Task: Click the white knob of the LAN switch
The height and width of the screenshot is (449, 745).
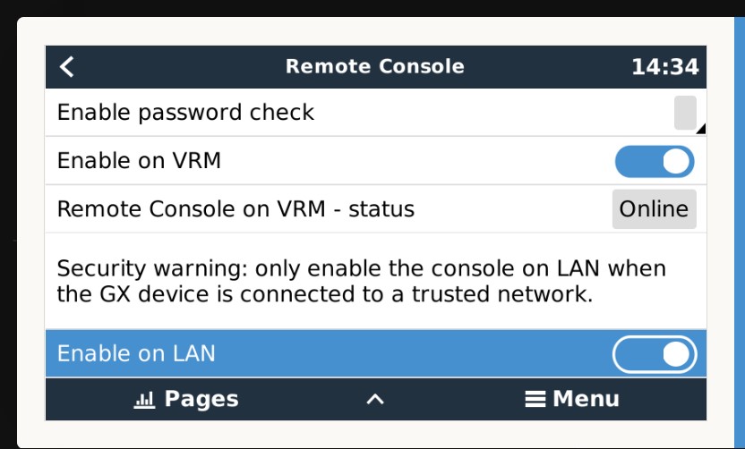Action: tap(677, 353)
